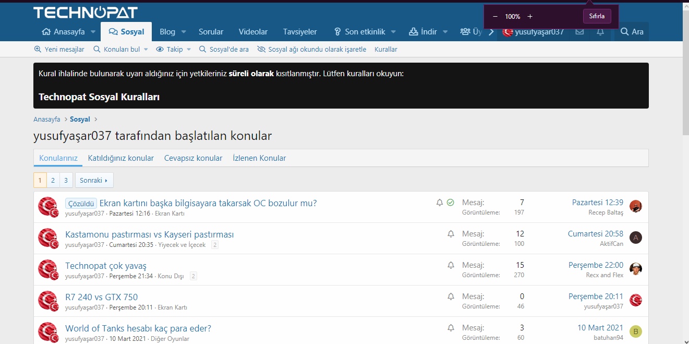
Task: Open Technopat Sosyal Kuralları link
Action: [x=99, y=97]
